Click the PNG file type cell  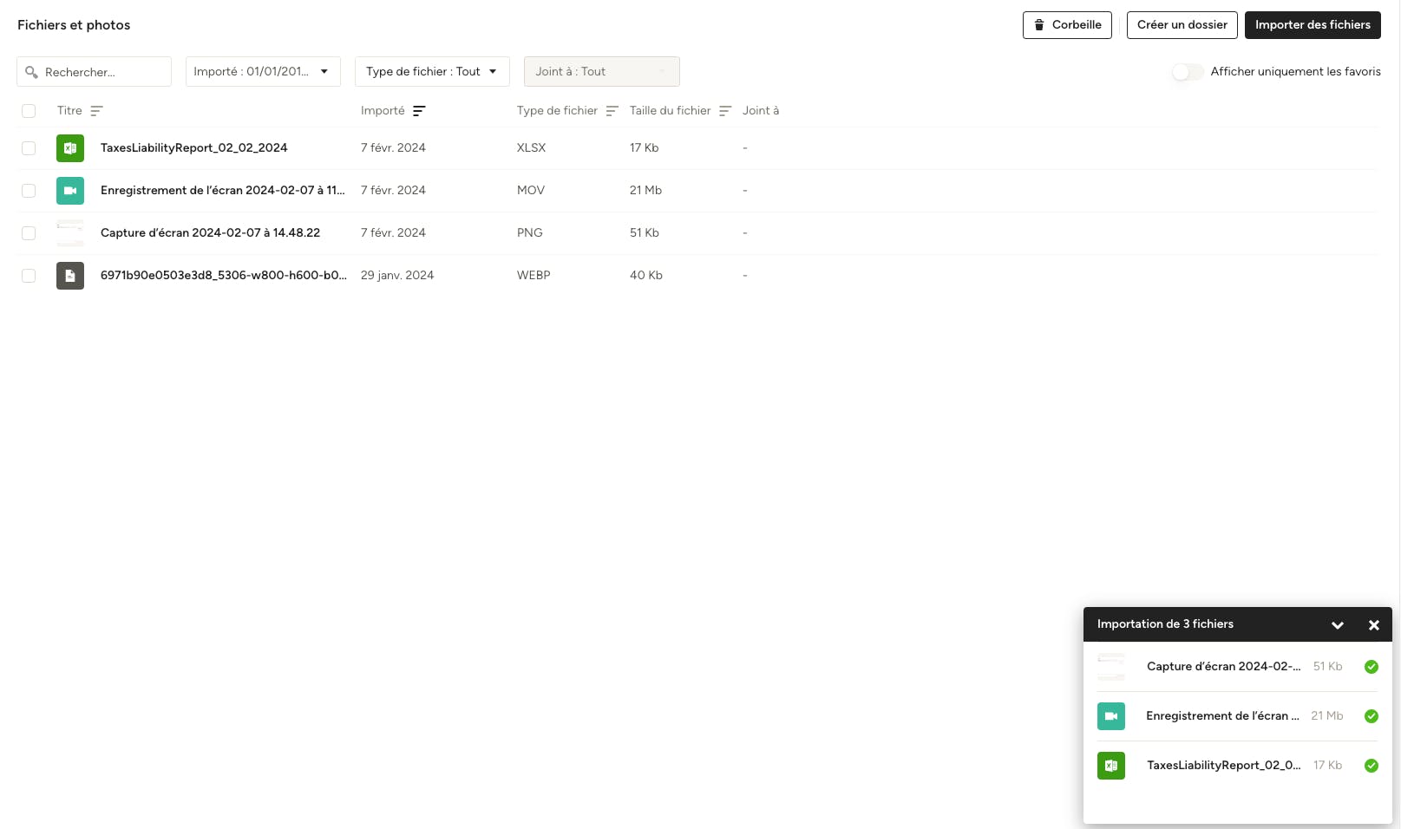click(x=530, y=233)
